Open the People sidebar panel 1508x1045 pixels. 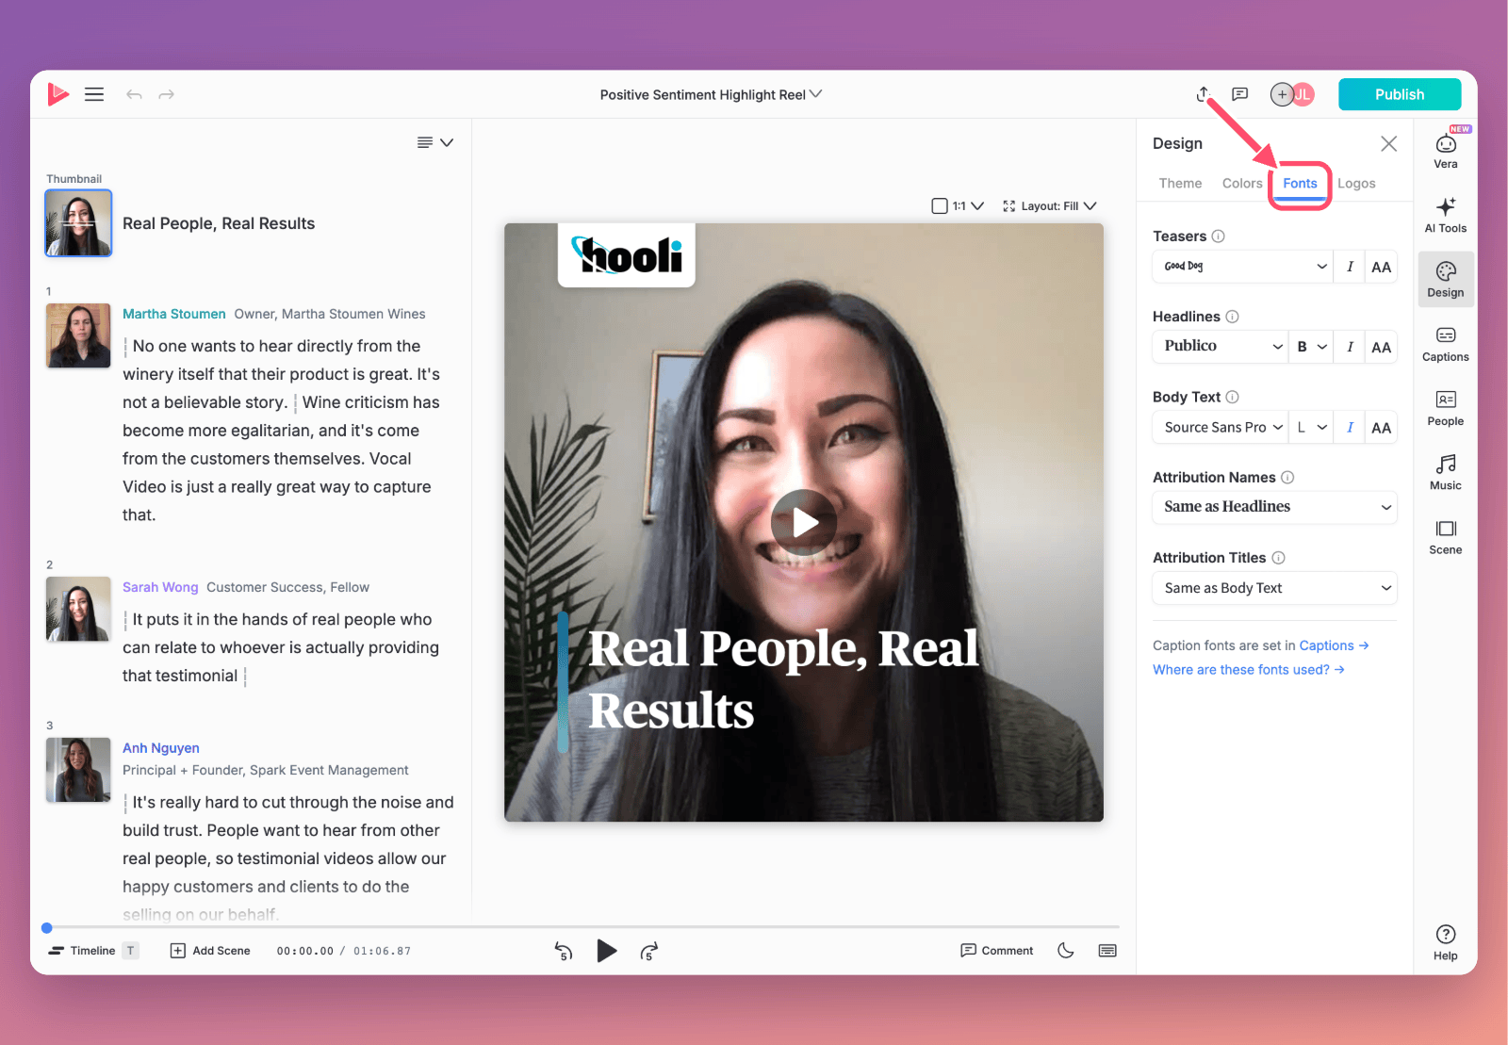click(x=1446, y=408)
